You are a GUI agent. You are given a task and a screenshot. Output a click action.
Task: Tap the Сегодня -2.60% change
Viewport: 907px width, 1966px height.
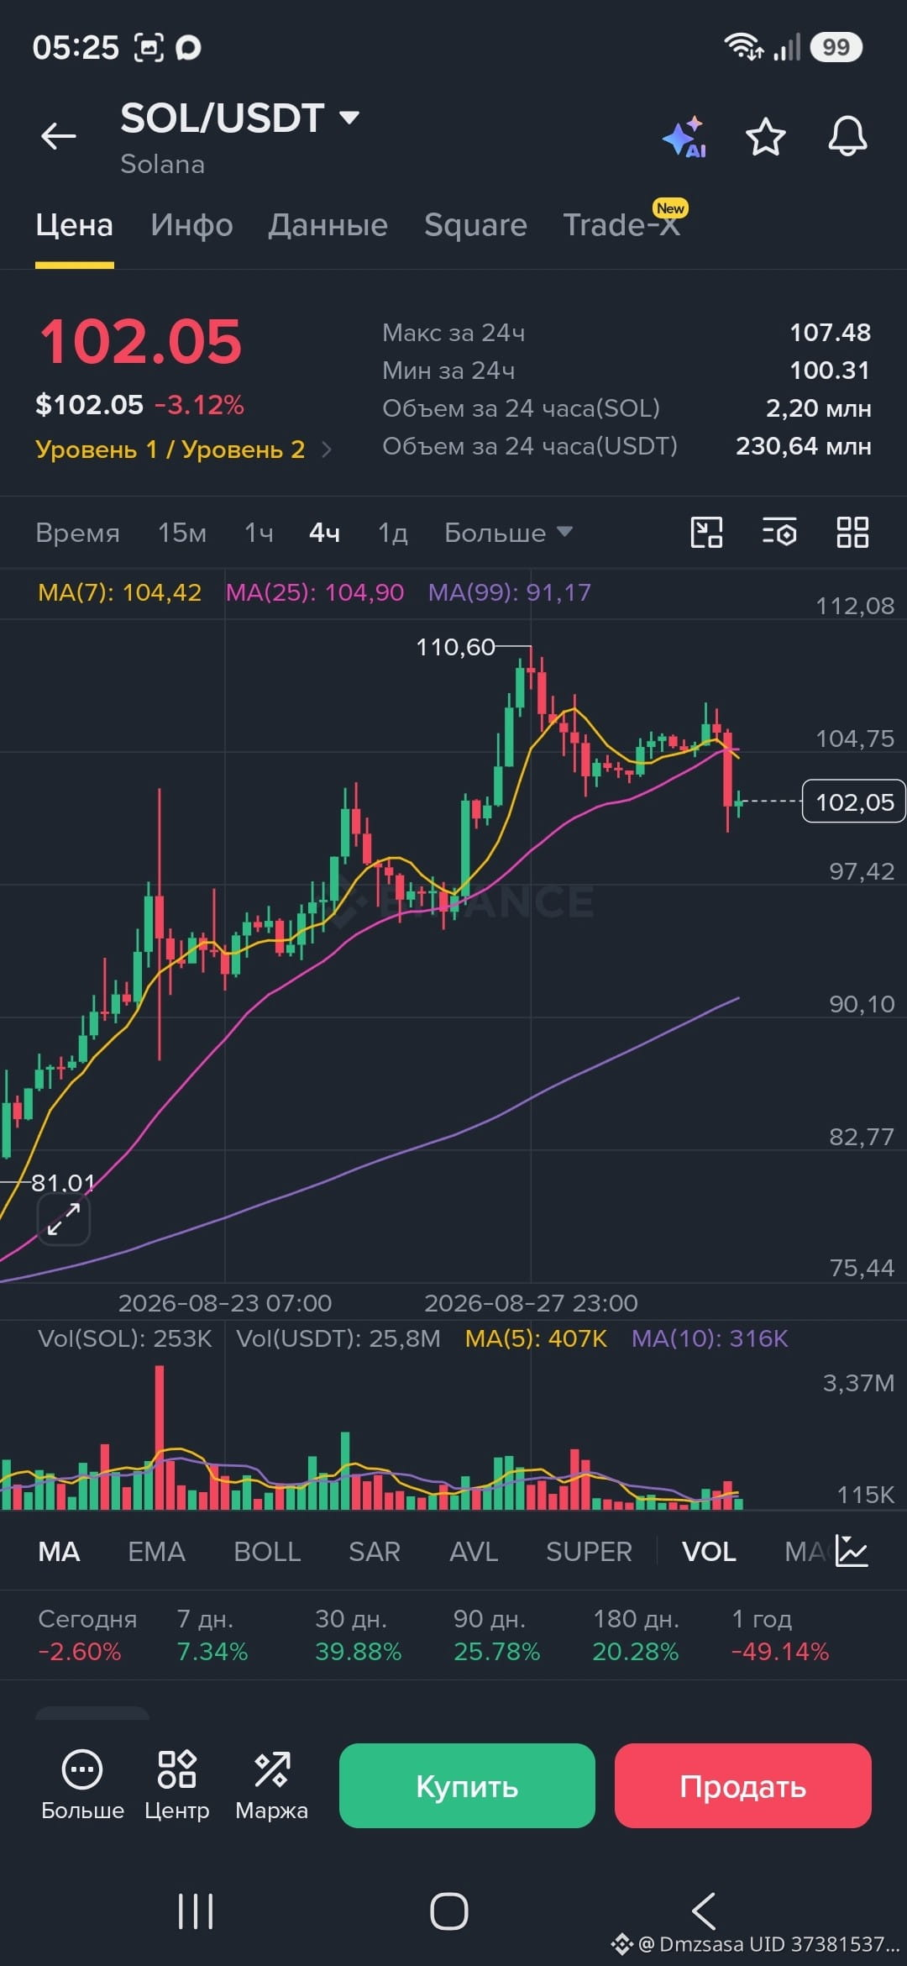pos(87,1635)
